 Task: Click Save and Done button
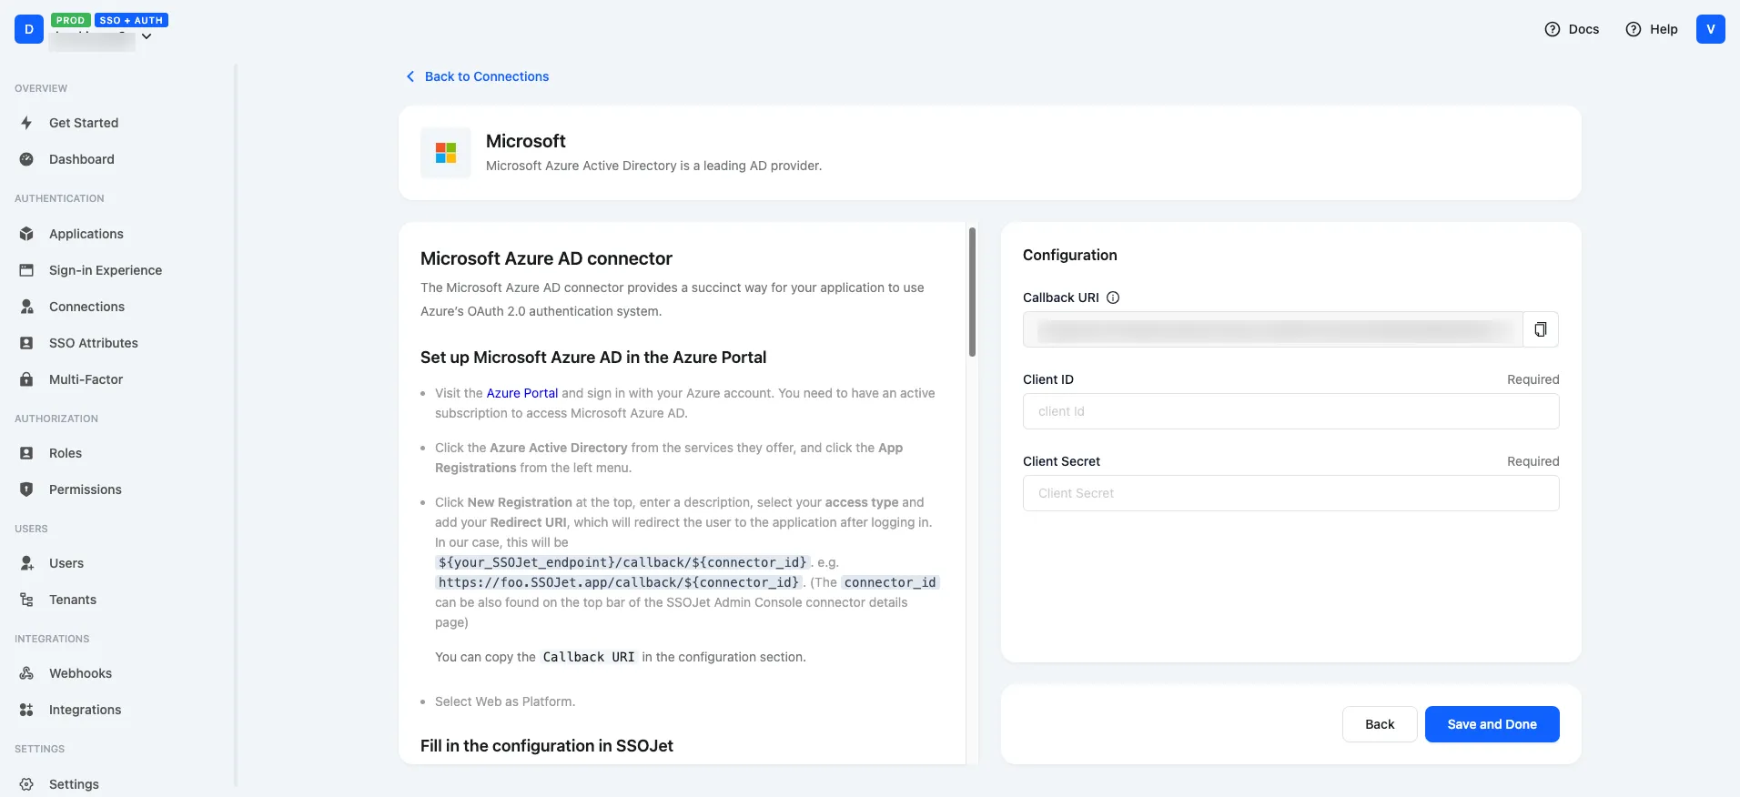point(1492,724)
